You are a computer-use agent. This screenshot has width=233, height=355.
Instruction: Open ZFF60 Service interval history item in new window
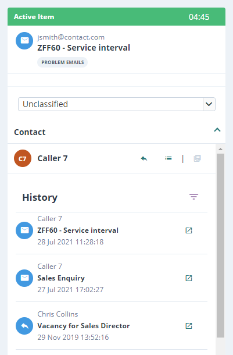click(x=189, y=230)
